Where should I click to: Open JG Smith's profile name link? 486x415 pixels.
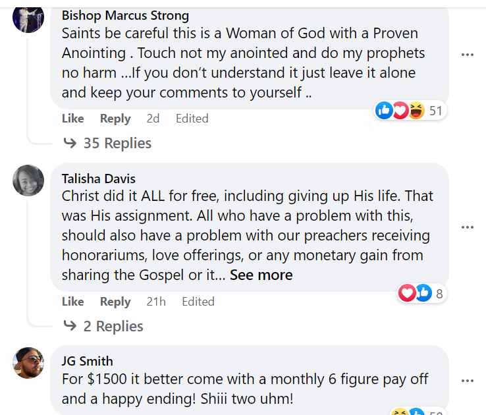click(x=87, y=361)
